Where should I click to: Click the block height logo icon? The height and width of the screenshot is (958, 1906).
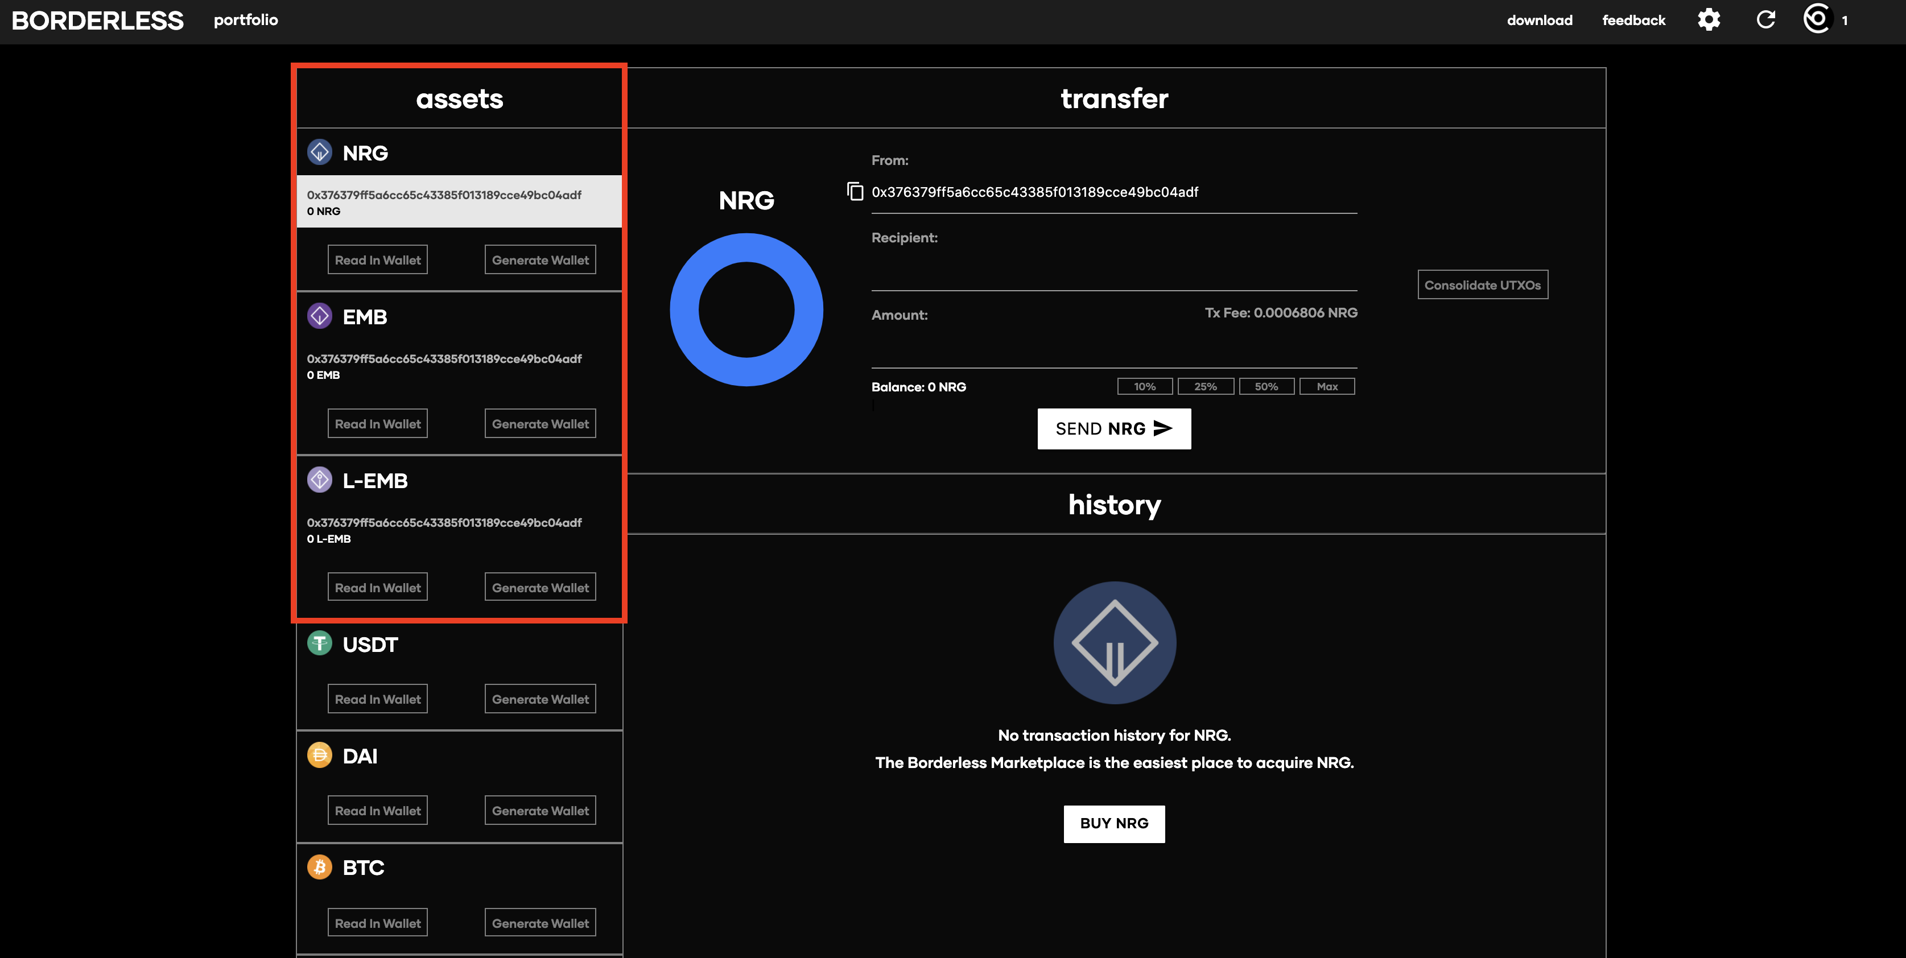tap(1817, 19)
